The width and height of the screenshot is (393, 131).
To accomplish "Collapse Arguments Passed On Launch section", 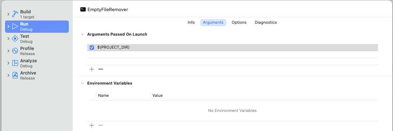I will tap(82, 34).
